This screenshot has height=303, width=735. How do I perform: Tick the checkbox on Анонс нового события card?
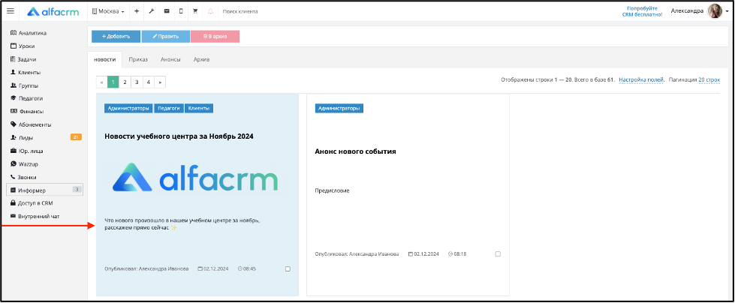498,253
